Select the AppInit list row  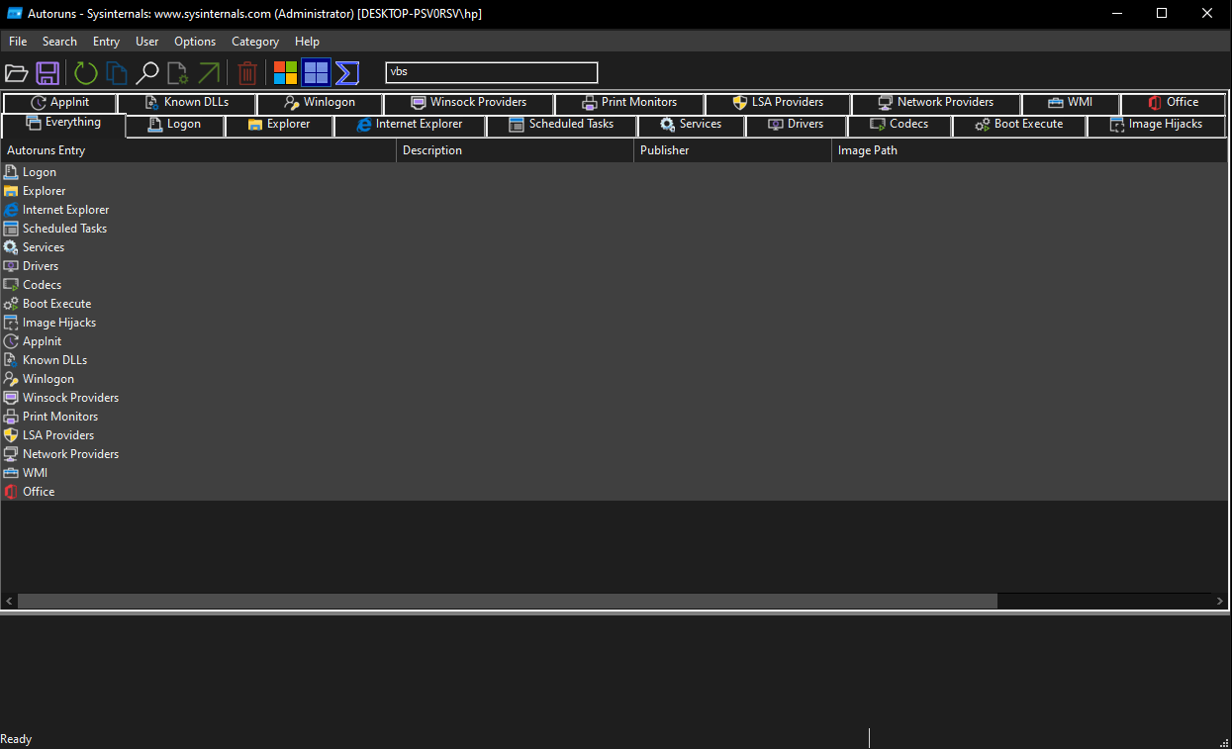(x=614, y=341)
